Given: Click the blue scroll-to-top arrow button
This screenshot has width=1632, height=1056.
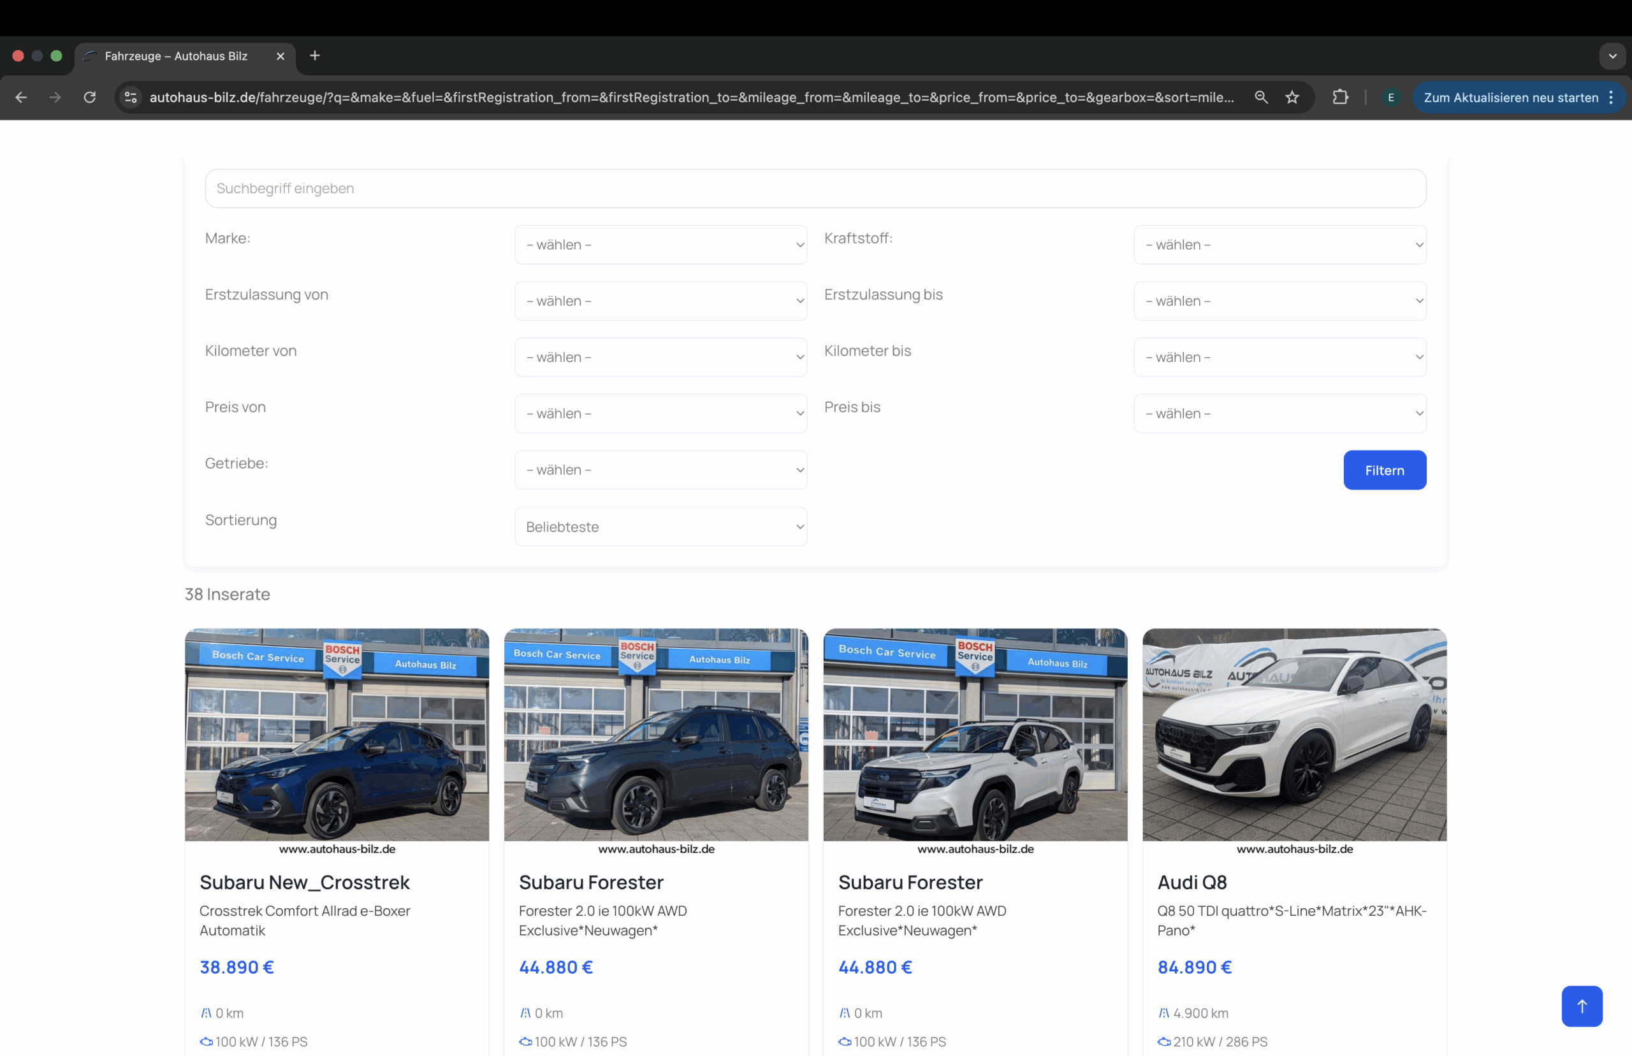Looking at the screenshot, I should point(1581,1006).
